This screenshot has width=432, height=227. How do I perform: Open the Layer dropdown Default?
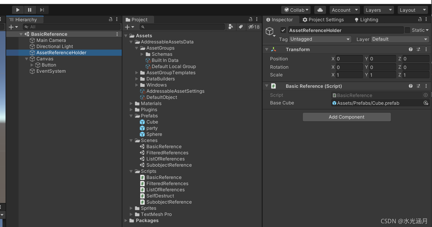(x=400, y=39)
